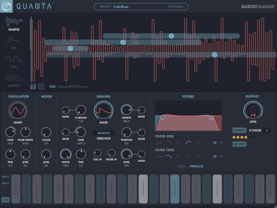Click the RAND knob beside POSITION

tap(142, 132)
